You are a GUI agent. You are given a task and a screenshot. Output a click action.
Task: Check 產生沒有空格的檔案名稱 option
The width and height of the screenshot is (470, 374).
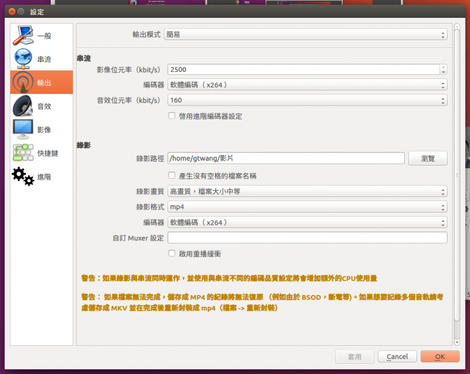[x=171, y=175]
